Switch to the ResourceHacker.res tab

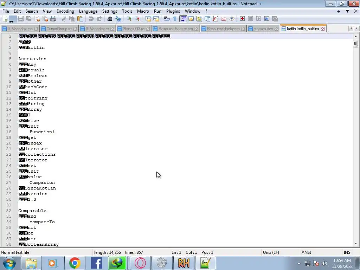click(x=176, y=29)
